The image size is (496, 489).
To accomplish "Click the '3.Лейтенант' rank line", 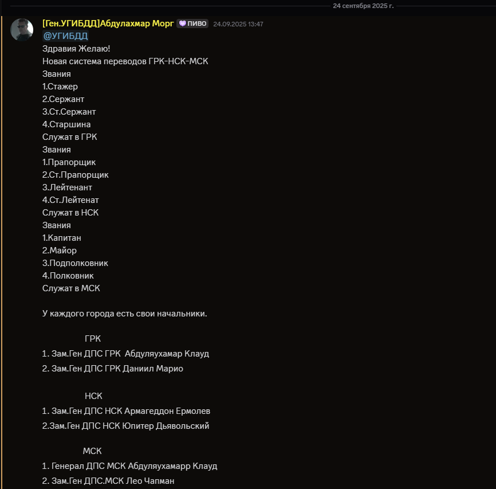I will tap(67, 187).
